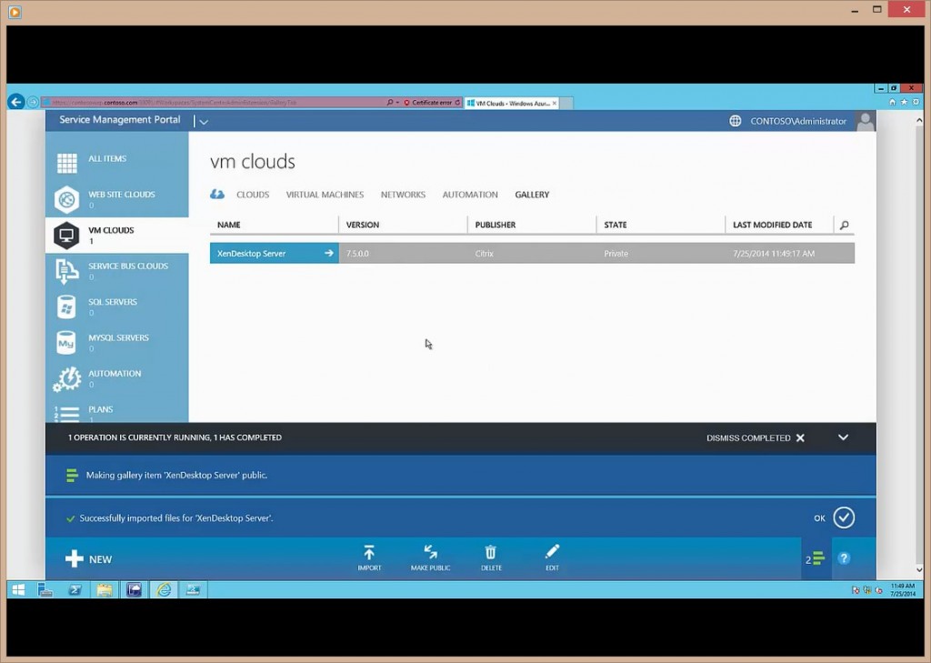The height and width of the screenshot is (663, 931).
Task: Click the Make Public icon
Action: click(430, 553)
